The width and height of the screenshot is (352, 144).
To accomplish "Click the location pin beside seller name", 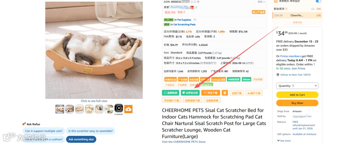I will tap(196, 7).
